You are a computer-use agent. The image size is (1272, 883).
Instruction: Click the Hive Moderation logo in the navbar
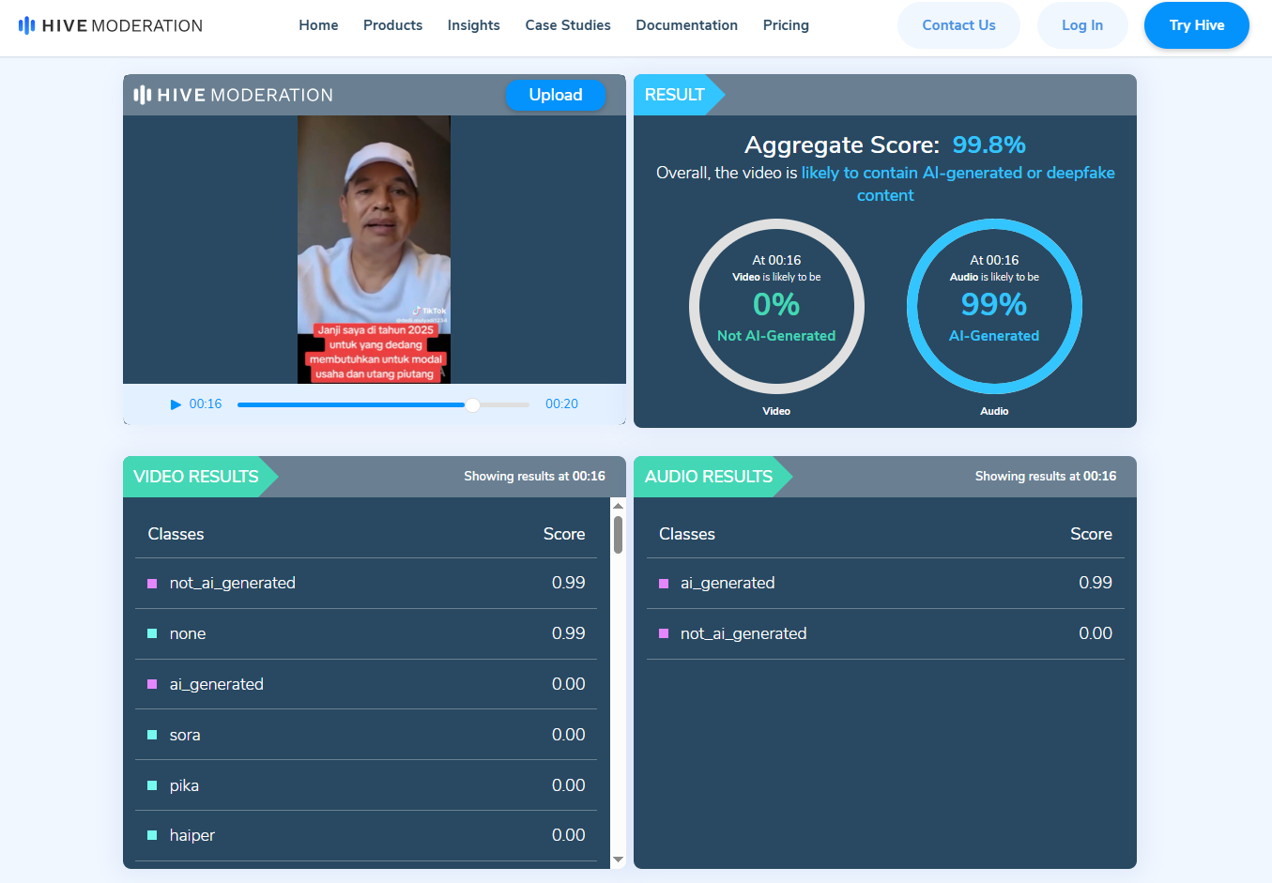[111, 25]
